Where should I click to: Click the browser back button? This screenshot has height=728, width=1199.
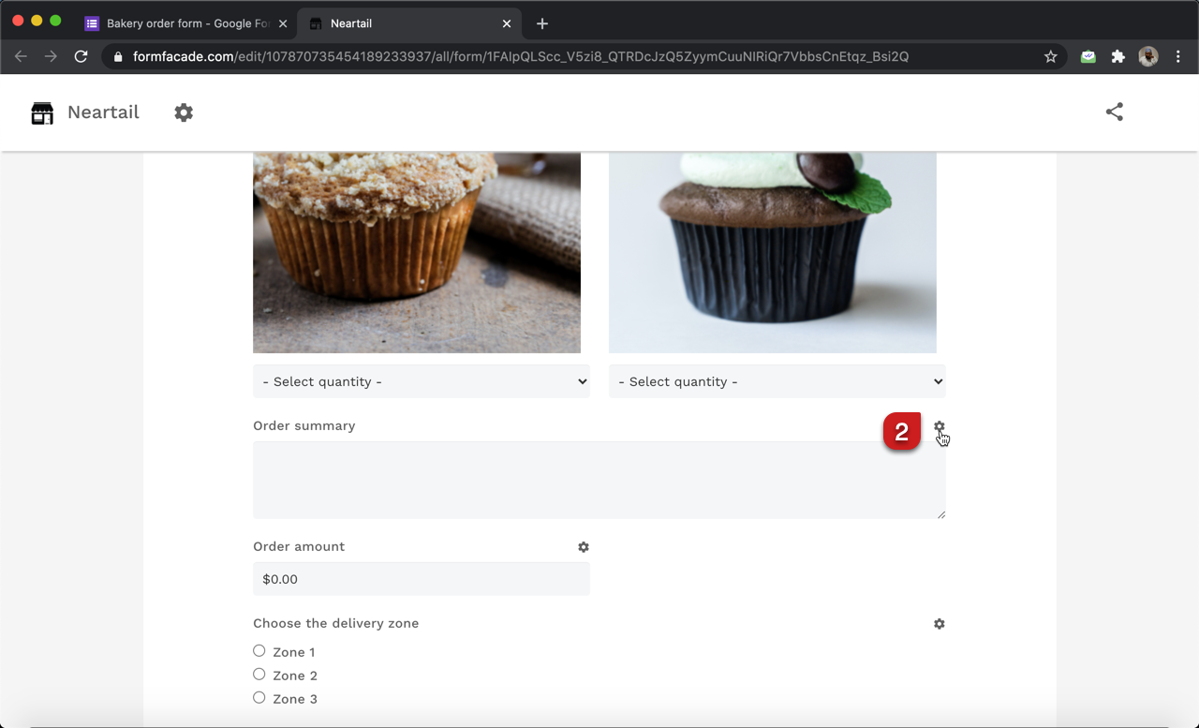(x=21, y=56)
